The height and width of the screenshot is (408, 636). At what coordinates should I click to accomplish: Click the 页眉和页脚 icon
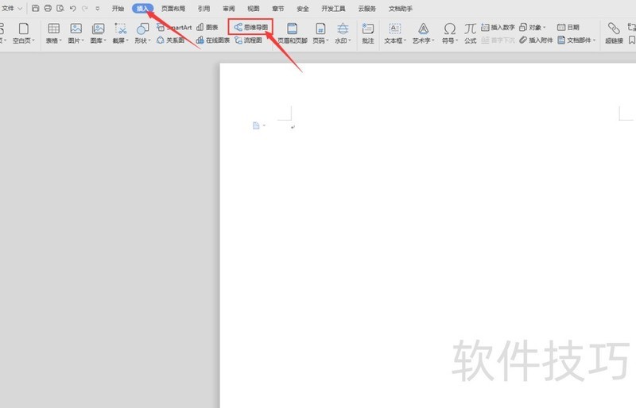pos(292,29)
